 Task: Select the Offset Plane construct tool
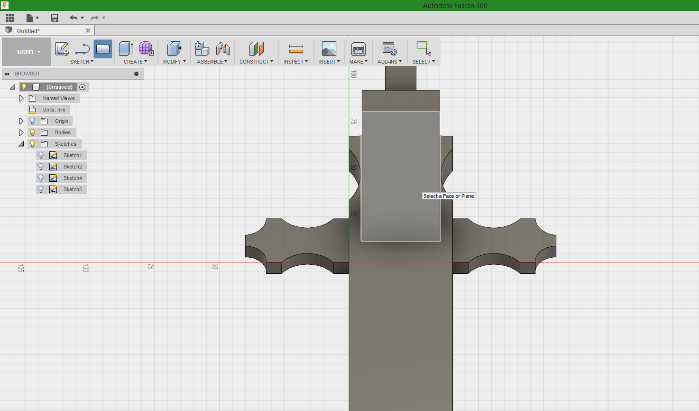point(256,48)
